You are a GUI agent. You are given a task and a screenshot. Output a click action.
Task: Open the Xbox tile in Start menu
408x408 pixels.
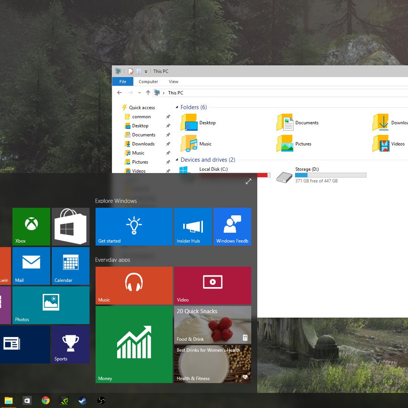(x=31, y=226)
